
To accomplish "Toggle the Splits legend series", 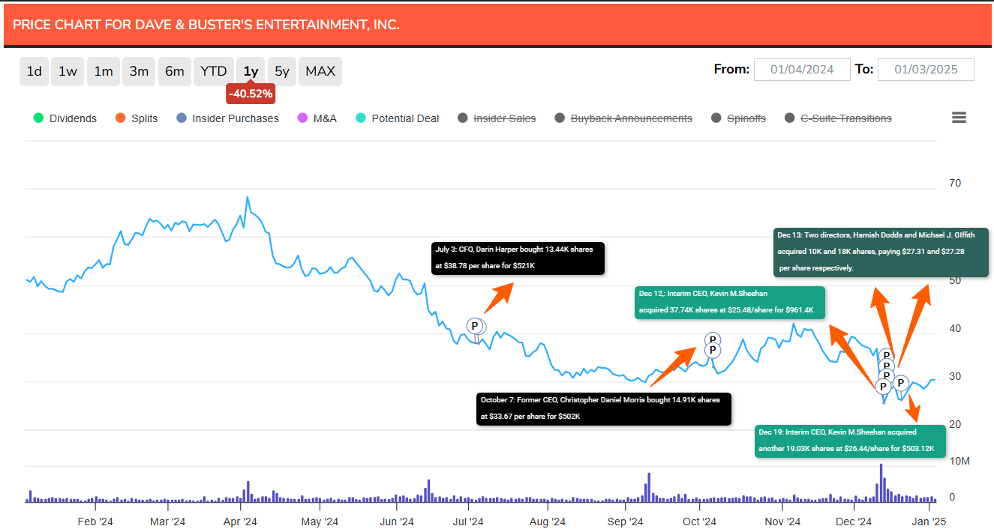I will (137, 118).
